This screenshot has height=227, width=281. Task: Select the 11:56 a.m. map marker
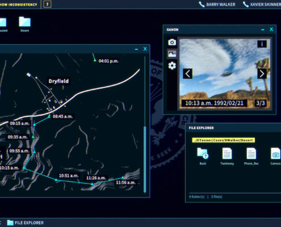point(123,178)
